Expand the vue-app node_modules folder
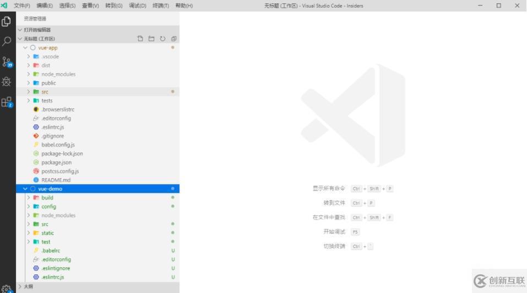527x293 pixels. pos(29,74)
